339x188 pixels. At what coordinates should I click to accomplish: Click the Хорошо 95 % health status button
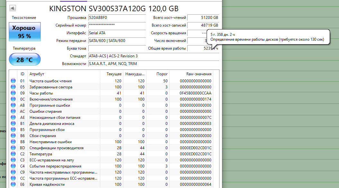(x=25, y=32)
